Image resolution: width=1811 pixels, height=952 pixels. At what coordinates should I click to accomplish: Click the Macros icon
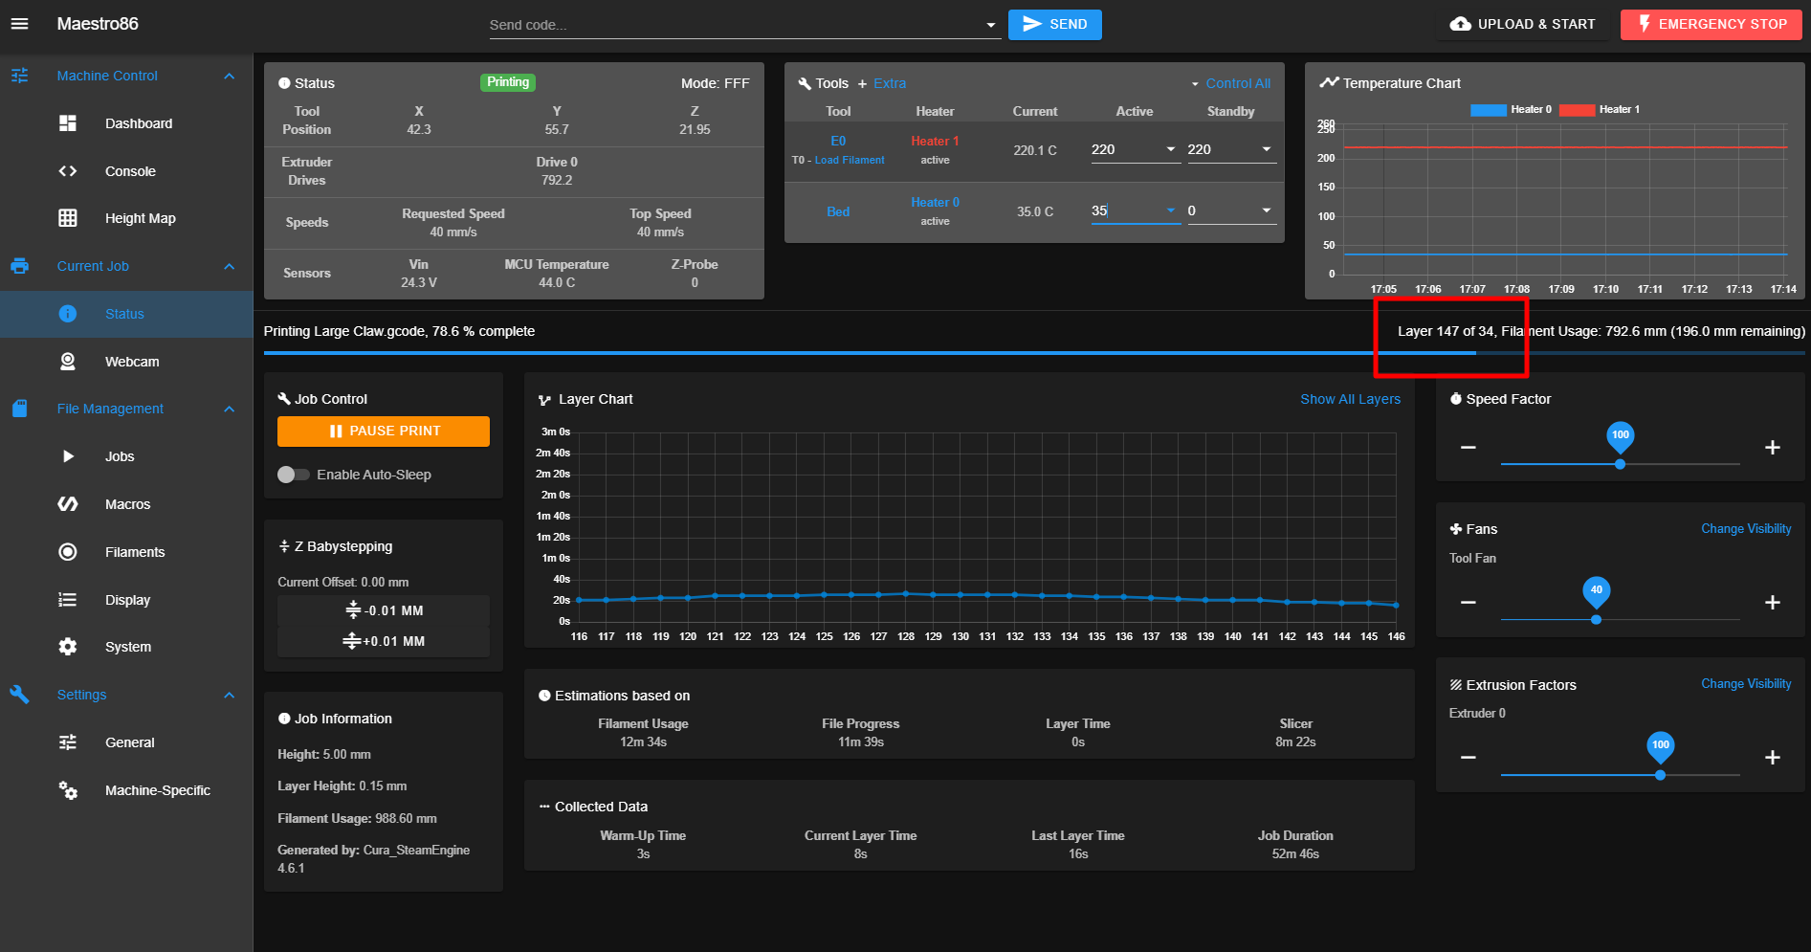(x=68, y=504)
